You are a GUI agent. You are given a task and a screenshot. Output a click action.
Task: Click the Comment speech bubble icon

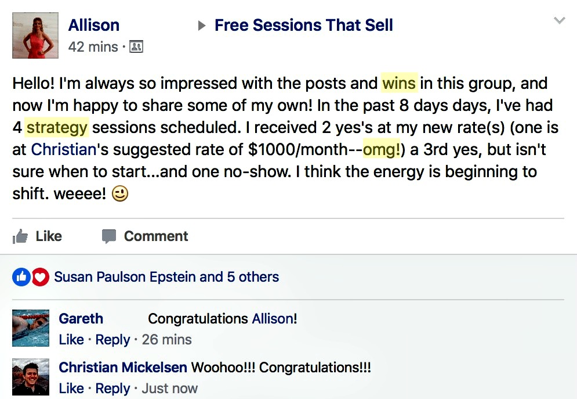coord(109,236)
